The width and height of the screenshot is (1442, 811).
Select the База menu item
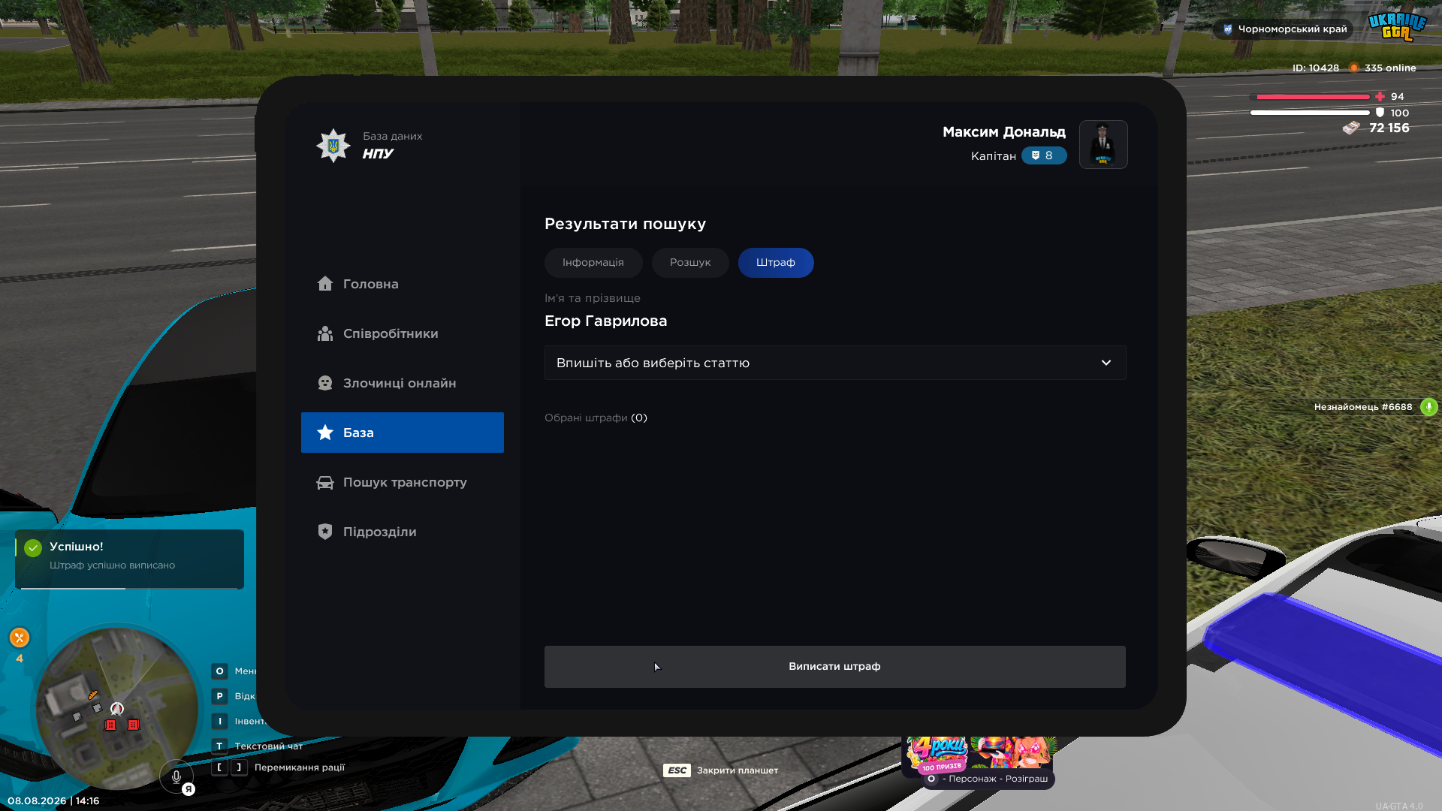403,433
